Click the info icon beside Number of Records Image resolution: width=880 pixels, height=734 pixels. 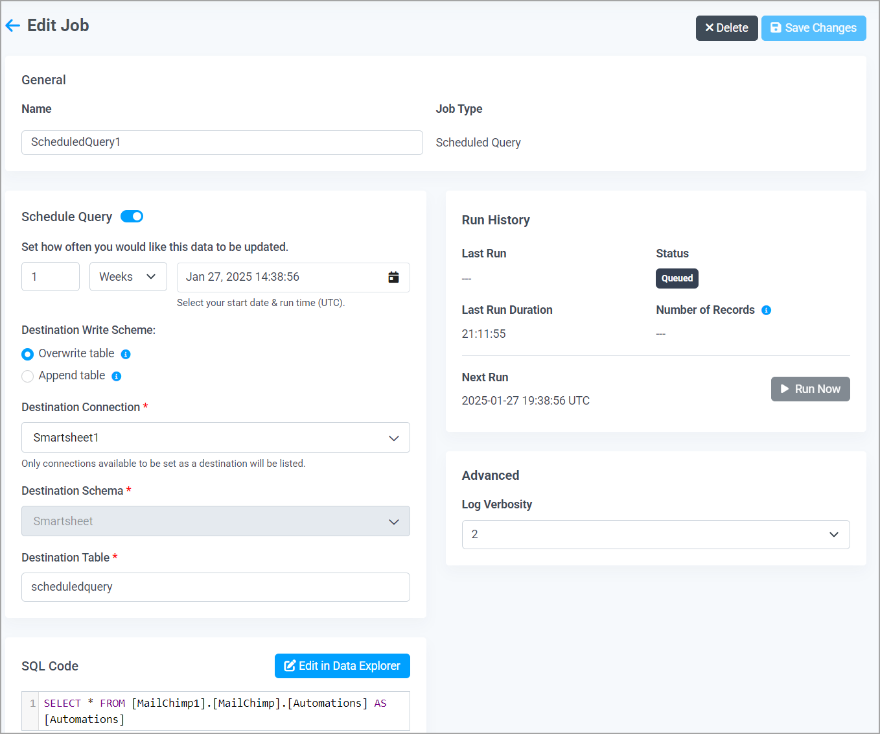pyautogui.click(x=766, y=310)
